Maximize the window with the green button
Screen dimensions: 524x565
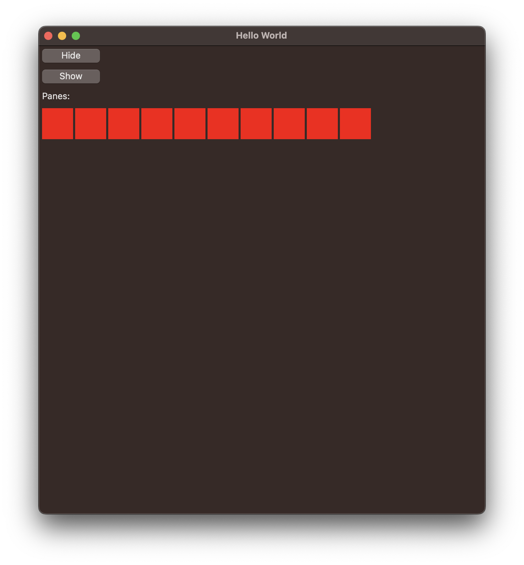(x=76, y=36)
